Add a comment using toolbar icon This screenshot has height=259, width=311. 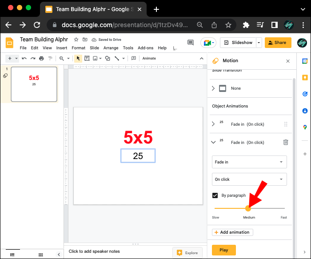click(x=134, y=58)
